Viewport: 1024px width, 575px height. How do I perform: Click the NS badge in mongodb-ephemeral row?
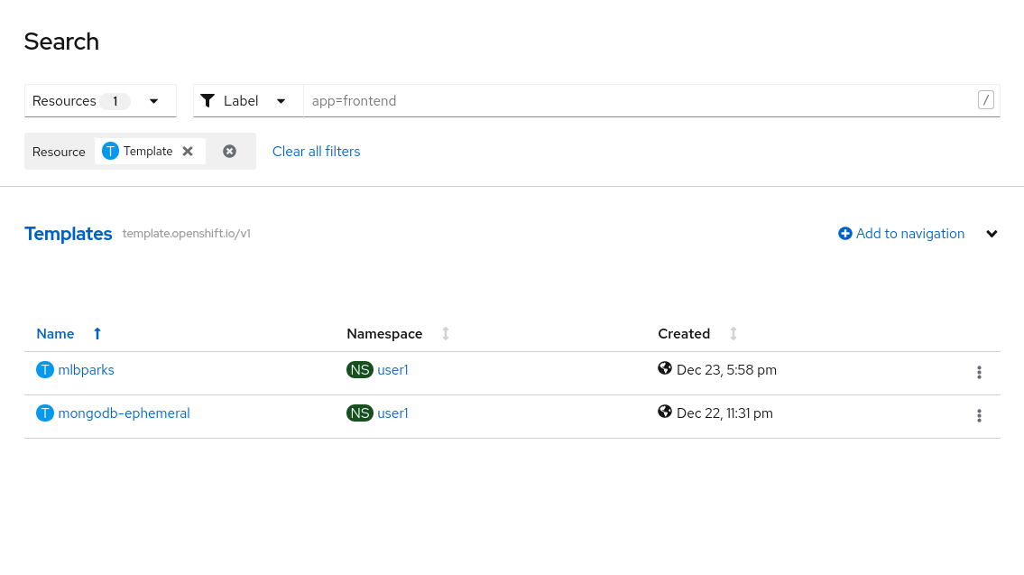[360, 413]
